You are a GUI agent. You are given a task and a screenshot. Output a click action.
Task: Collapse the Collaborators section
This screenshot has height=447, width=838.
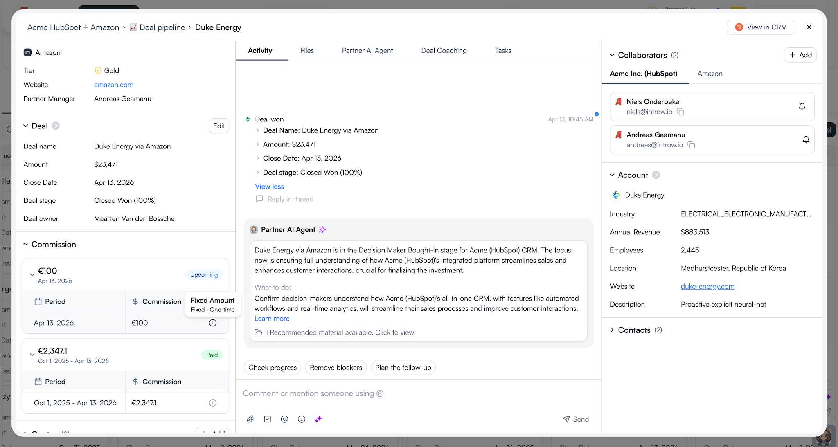pyautogui.click(x=612, y=55)
